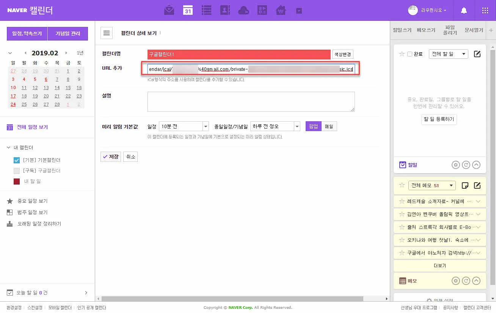Refresh the to-do panel
Screen dimensions: 496x313
pos(466,165)
